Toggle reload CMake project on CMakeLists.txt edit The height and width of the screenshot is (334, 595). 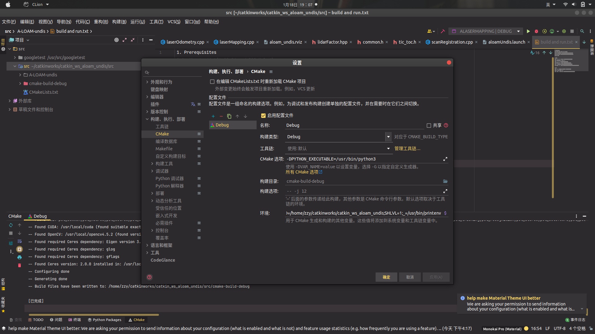[x=212, y=82]
